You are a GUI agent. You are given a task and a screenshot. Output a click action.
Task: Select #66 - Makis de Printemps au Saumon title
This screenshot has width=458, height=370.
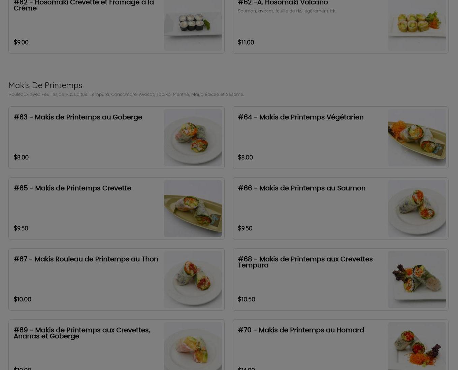pos(301,188)
